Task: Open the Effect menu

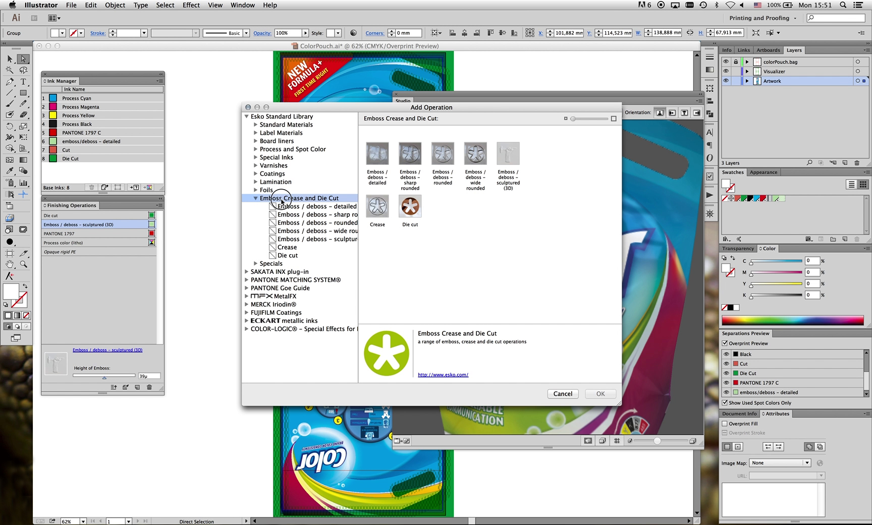Action: point(191,5)
